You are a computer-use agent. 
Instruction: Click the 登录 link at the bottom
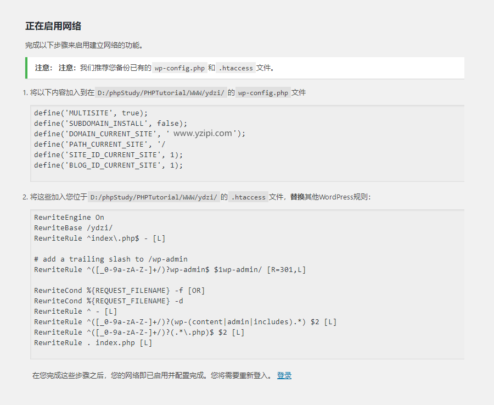coord(284,375)
